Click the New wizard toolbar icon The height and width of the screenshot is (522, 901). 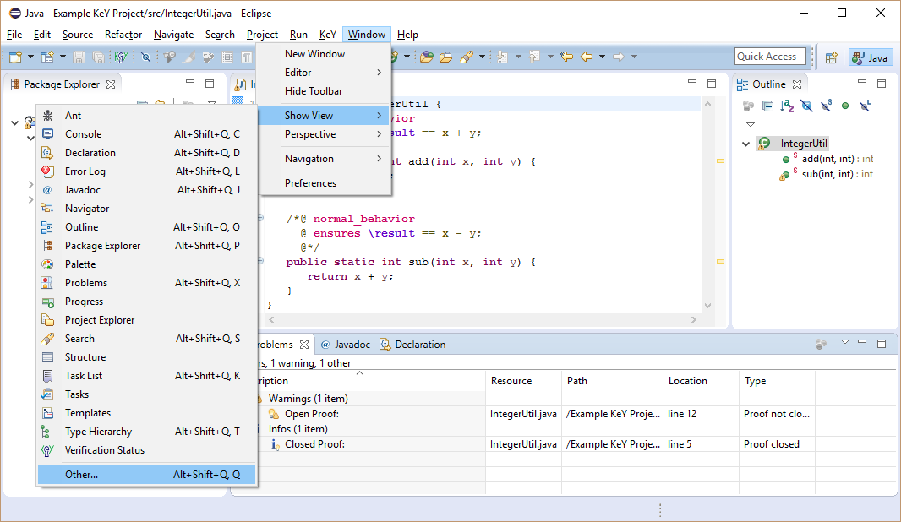[x=15, y=57]
